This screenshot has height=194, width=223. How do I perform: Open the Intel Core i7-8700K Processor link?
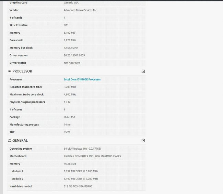pos(82,79)
